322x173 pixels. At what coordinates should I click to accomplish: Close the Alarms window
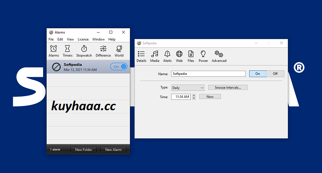(x=124, y=32)
